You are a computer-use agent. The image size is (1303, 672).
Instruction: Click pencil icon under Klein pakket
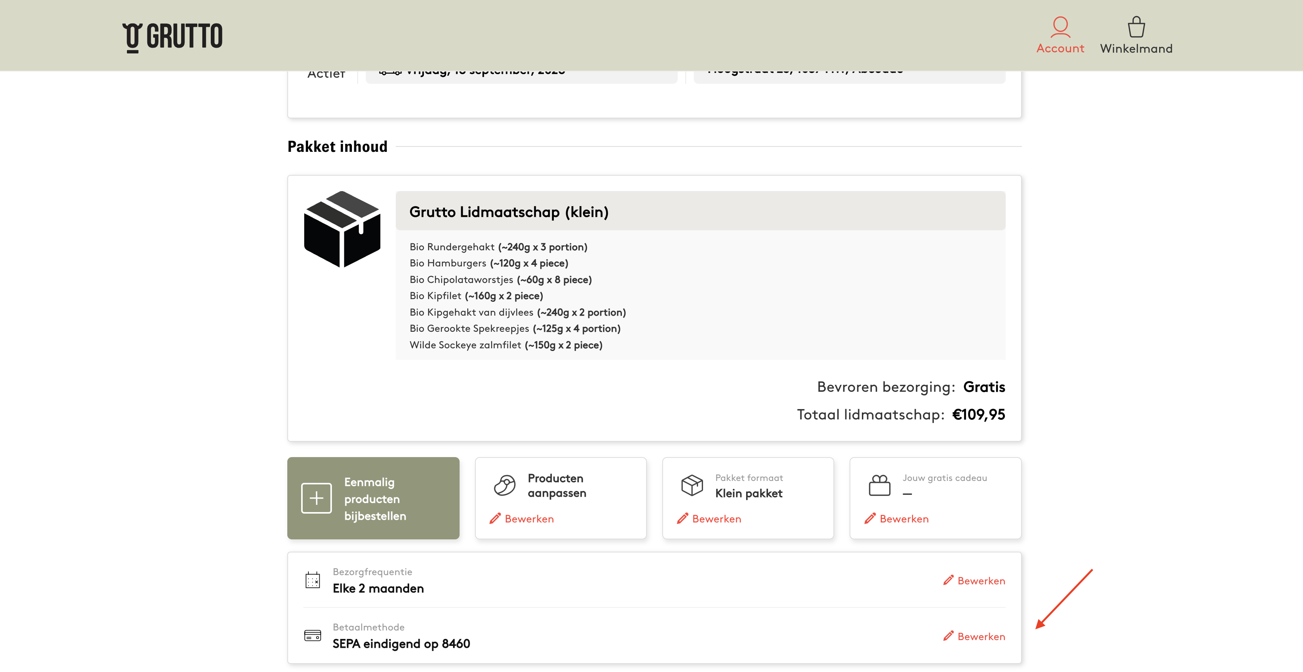(682, 518)
